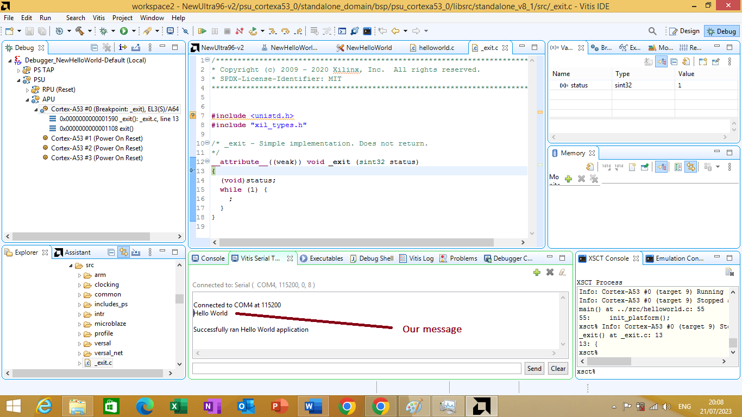Toggle Link with Debug Context in Memory view
The height and width of the screenshot is (417, 742).
(661, 167)
